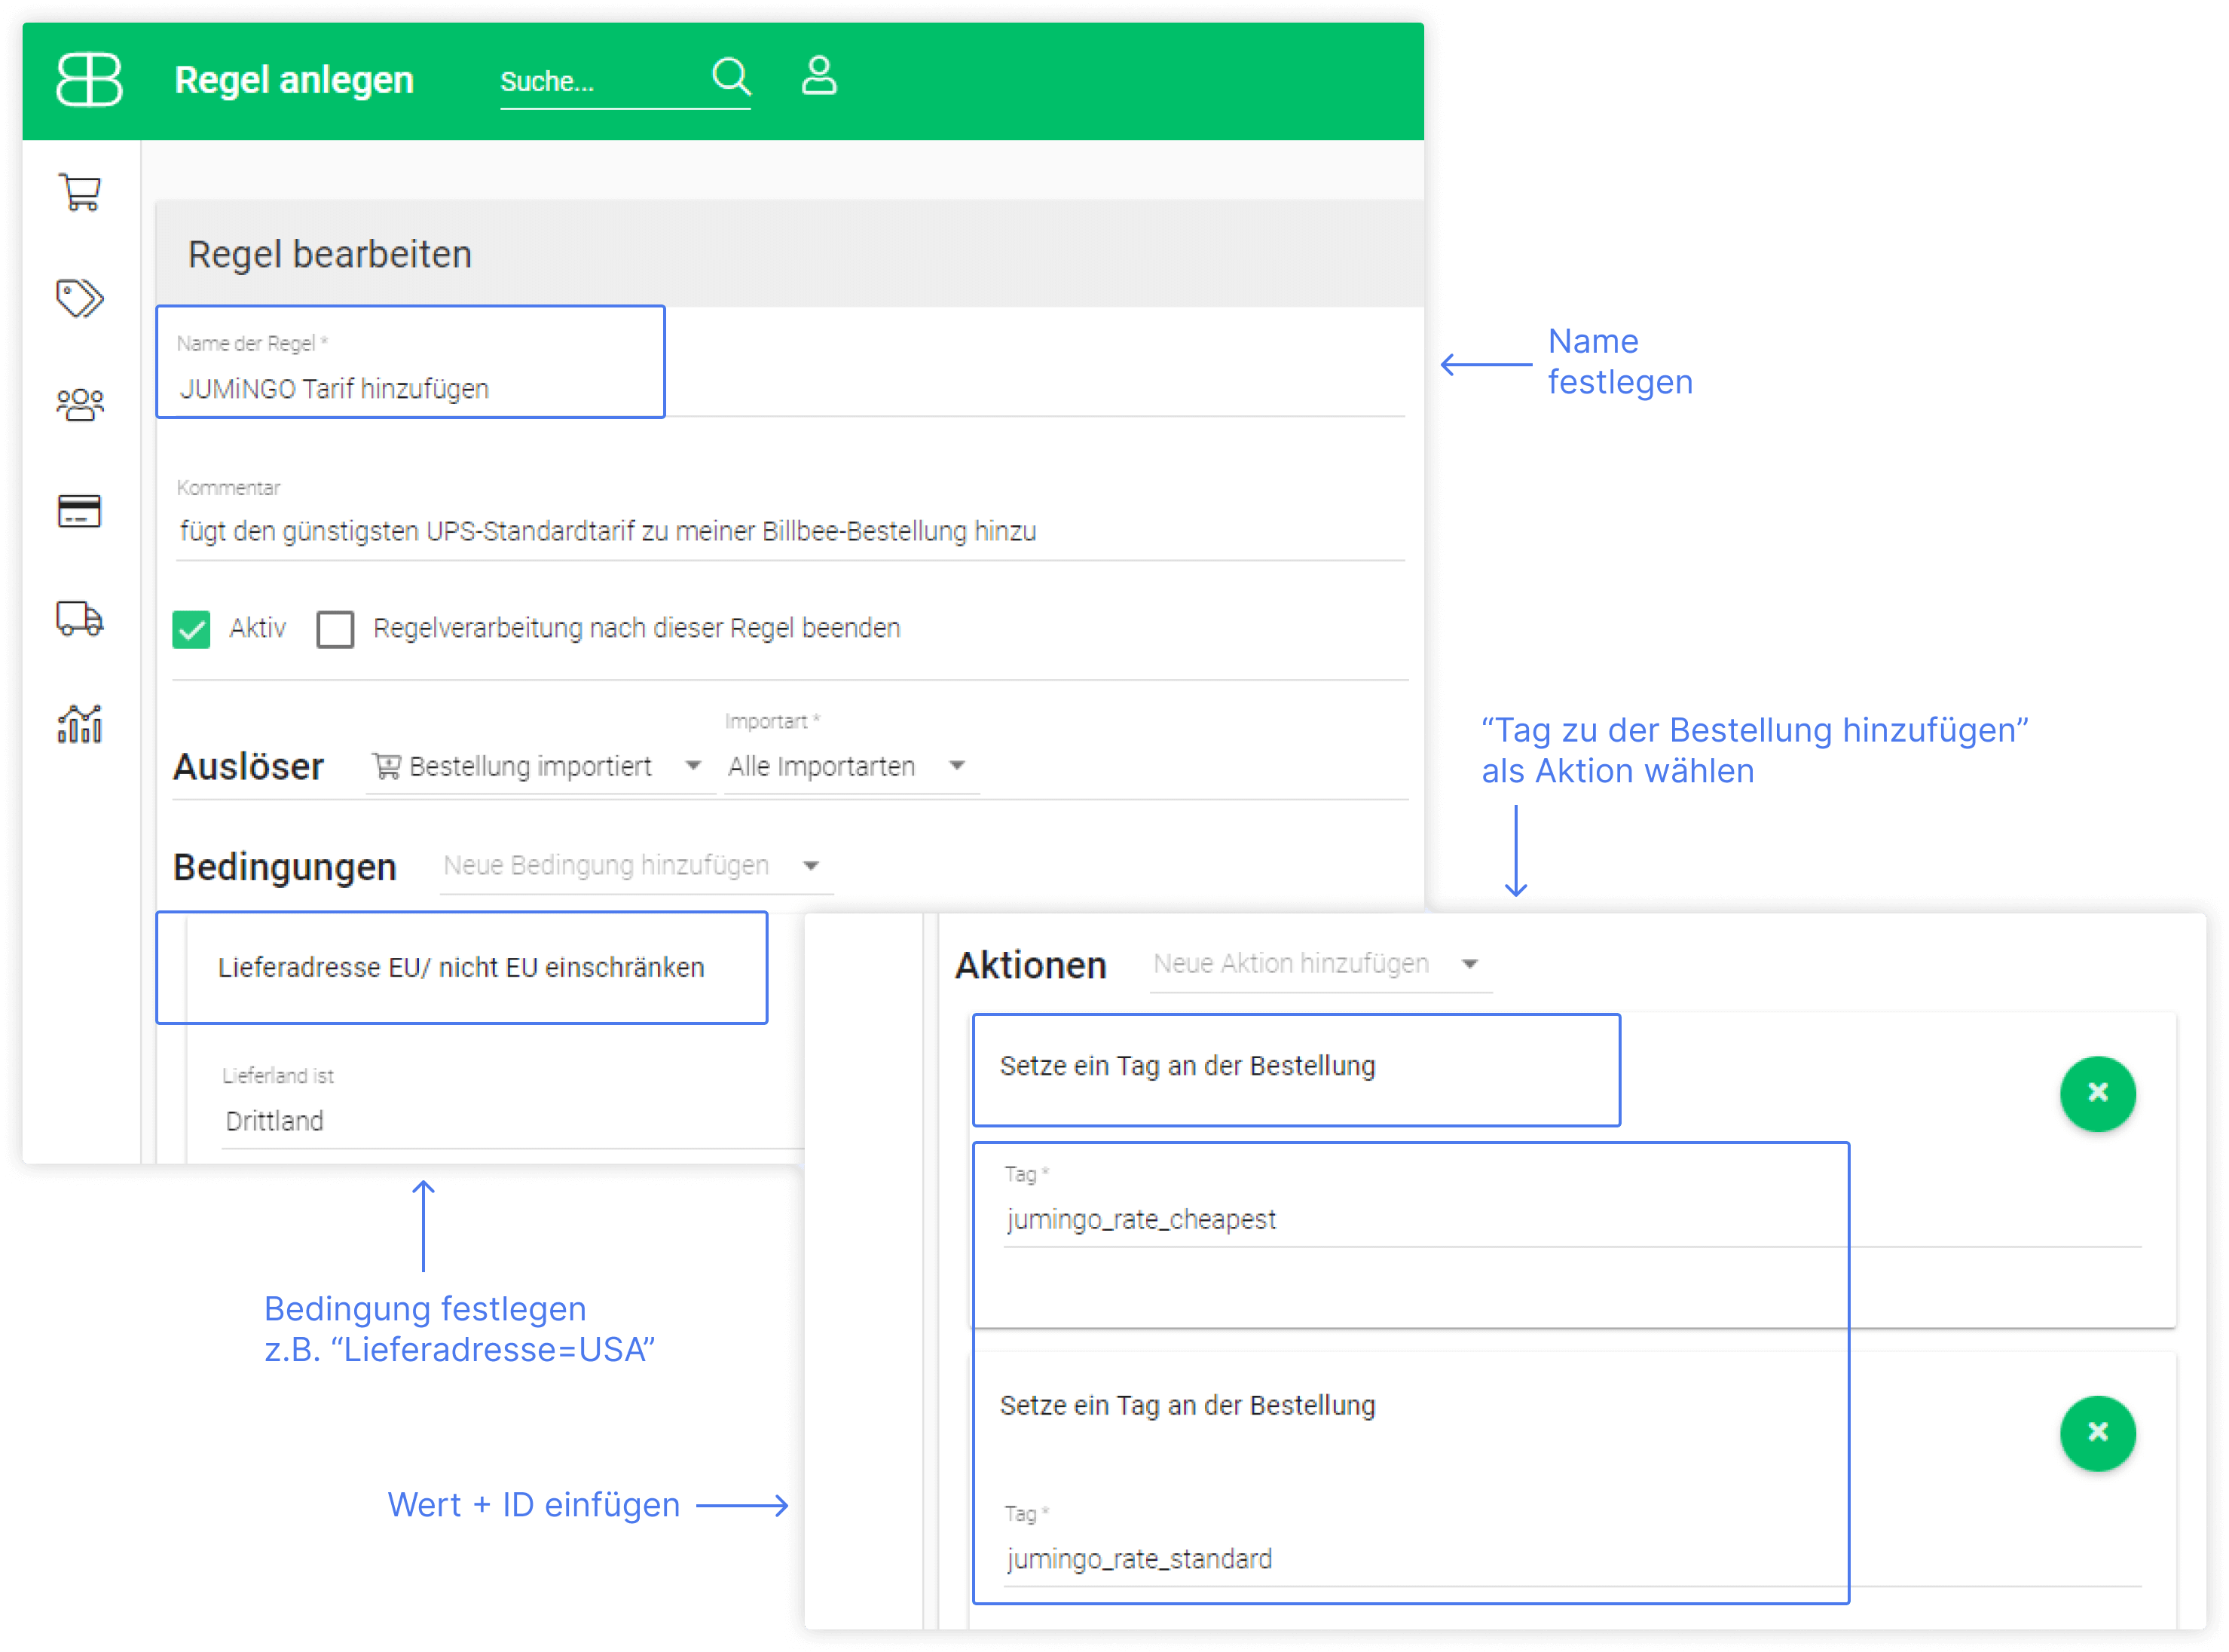Open shipping via delivery truck icon
2229x1652 pixels.
point(80,618)
